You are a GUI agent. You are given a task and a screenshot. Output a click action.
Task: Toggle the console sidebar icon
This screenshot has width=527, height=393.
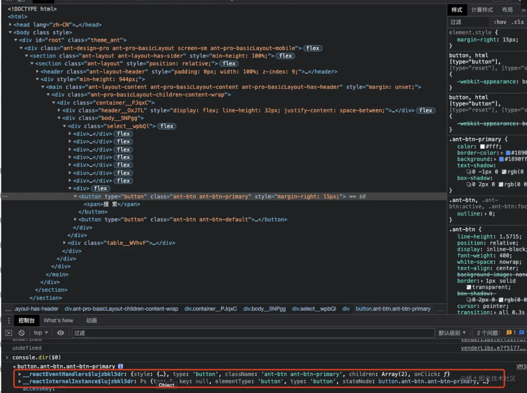click(9, 333)
